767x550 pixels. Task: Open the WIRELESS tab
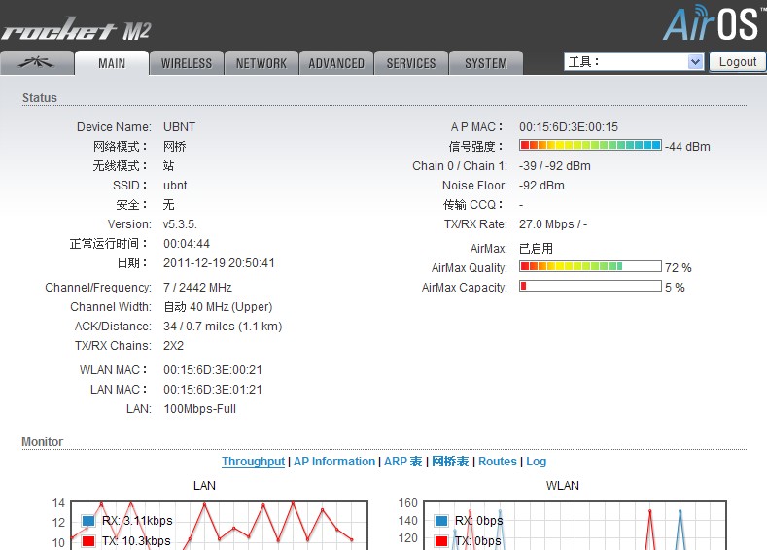[187, 63]
